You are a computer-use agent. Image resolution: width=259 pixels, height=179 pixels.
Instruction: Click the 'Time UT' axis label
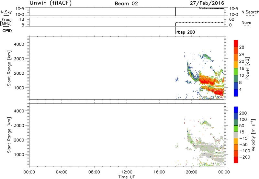coord(127,177)
